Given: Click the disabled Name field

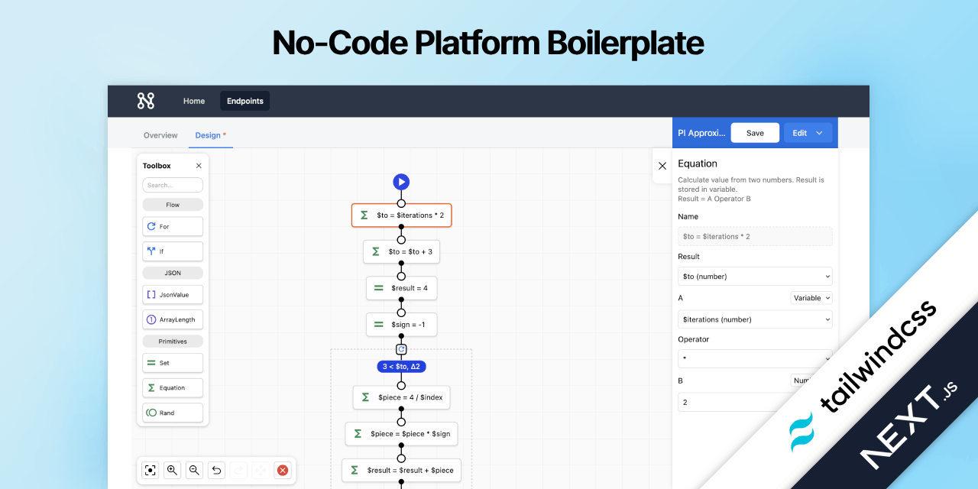Looking at the screenshot, I should (x=755, y=236).
